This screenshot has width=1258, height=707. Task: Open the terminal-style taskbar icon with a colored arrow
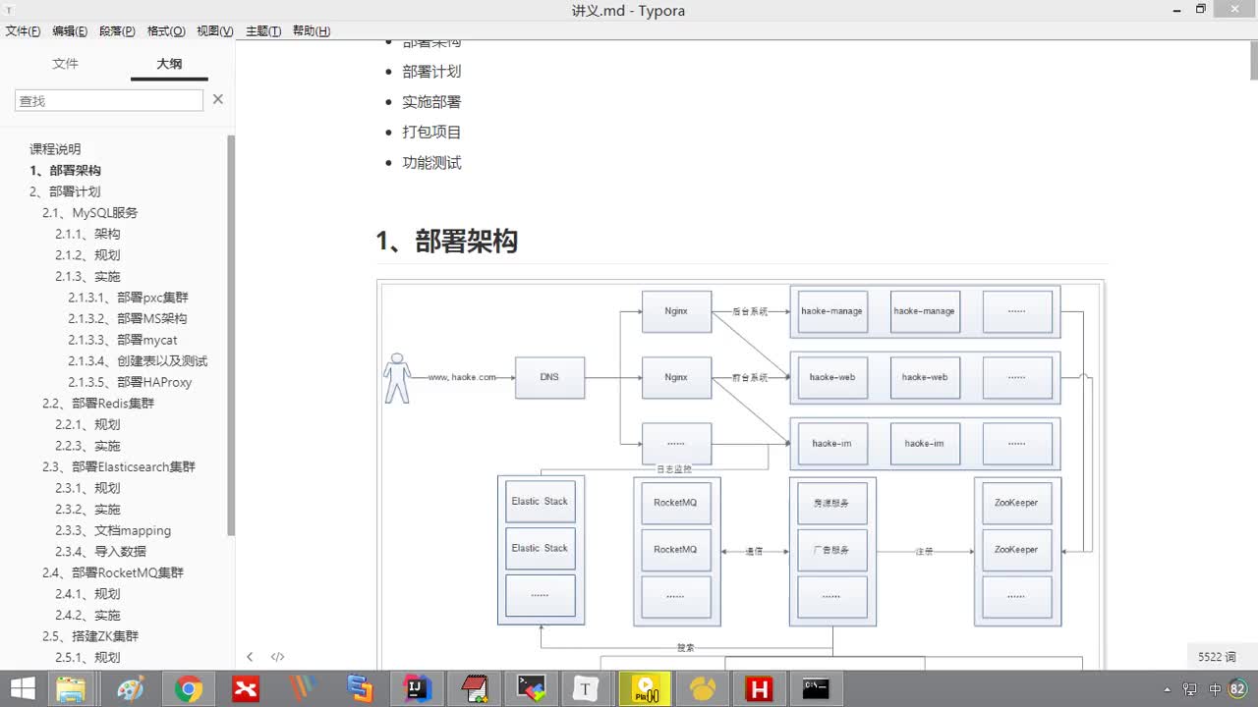pyautogui.click(x=532, y=689)
